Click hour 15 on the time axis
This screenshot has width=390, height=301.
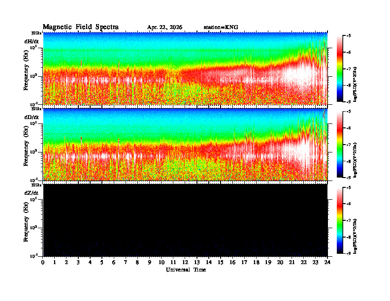click(x=221, y=262)
